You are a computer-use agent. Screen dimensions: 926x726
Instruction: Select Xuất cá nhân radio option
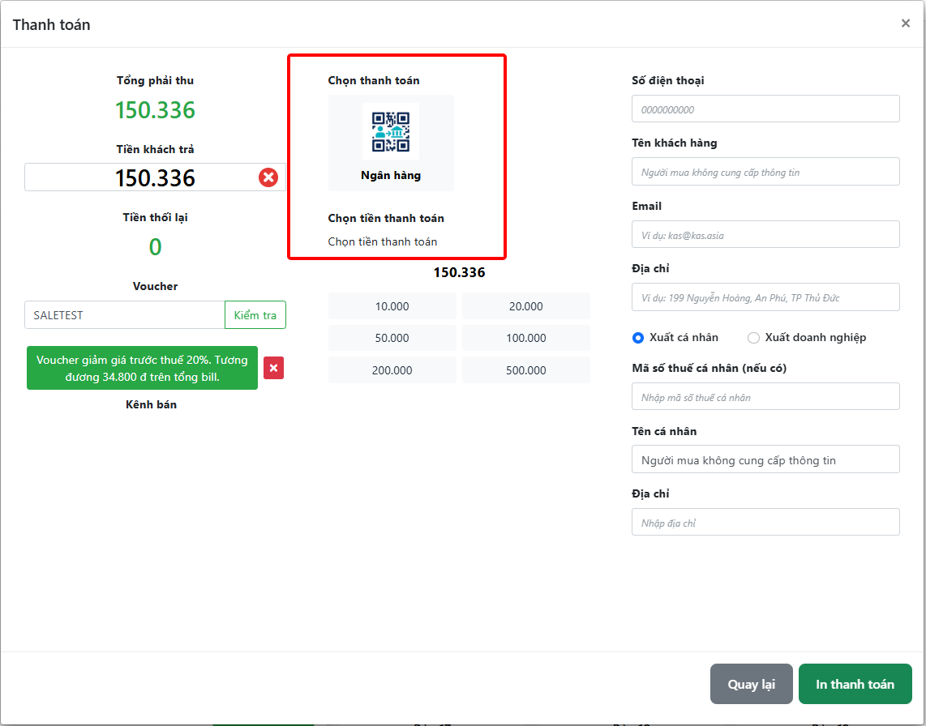point(638,338)
